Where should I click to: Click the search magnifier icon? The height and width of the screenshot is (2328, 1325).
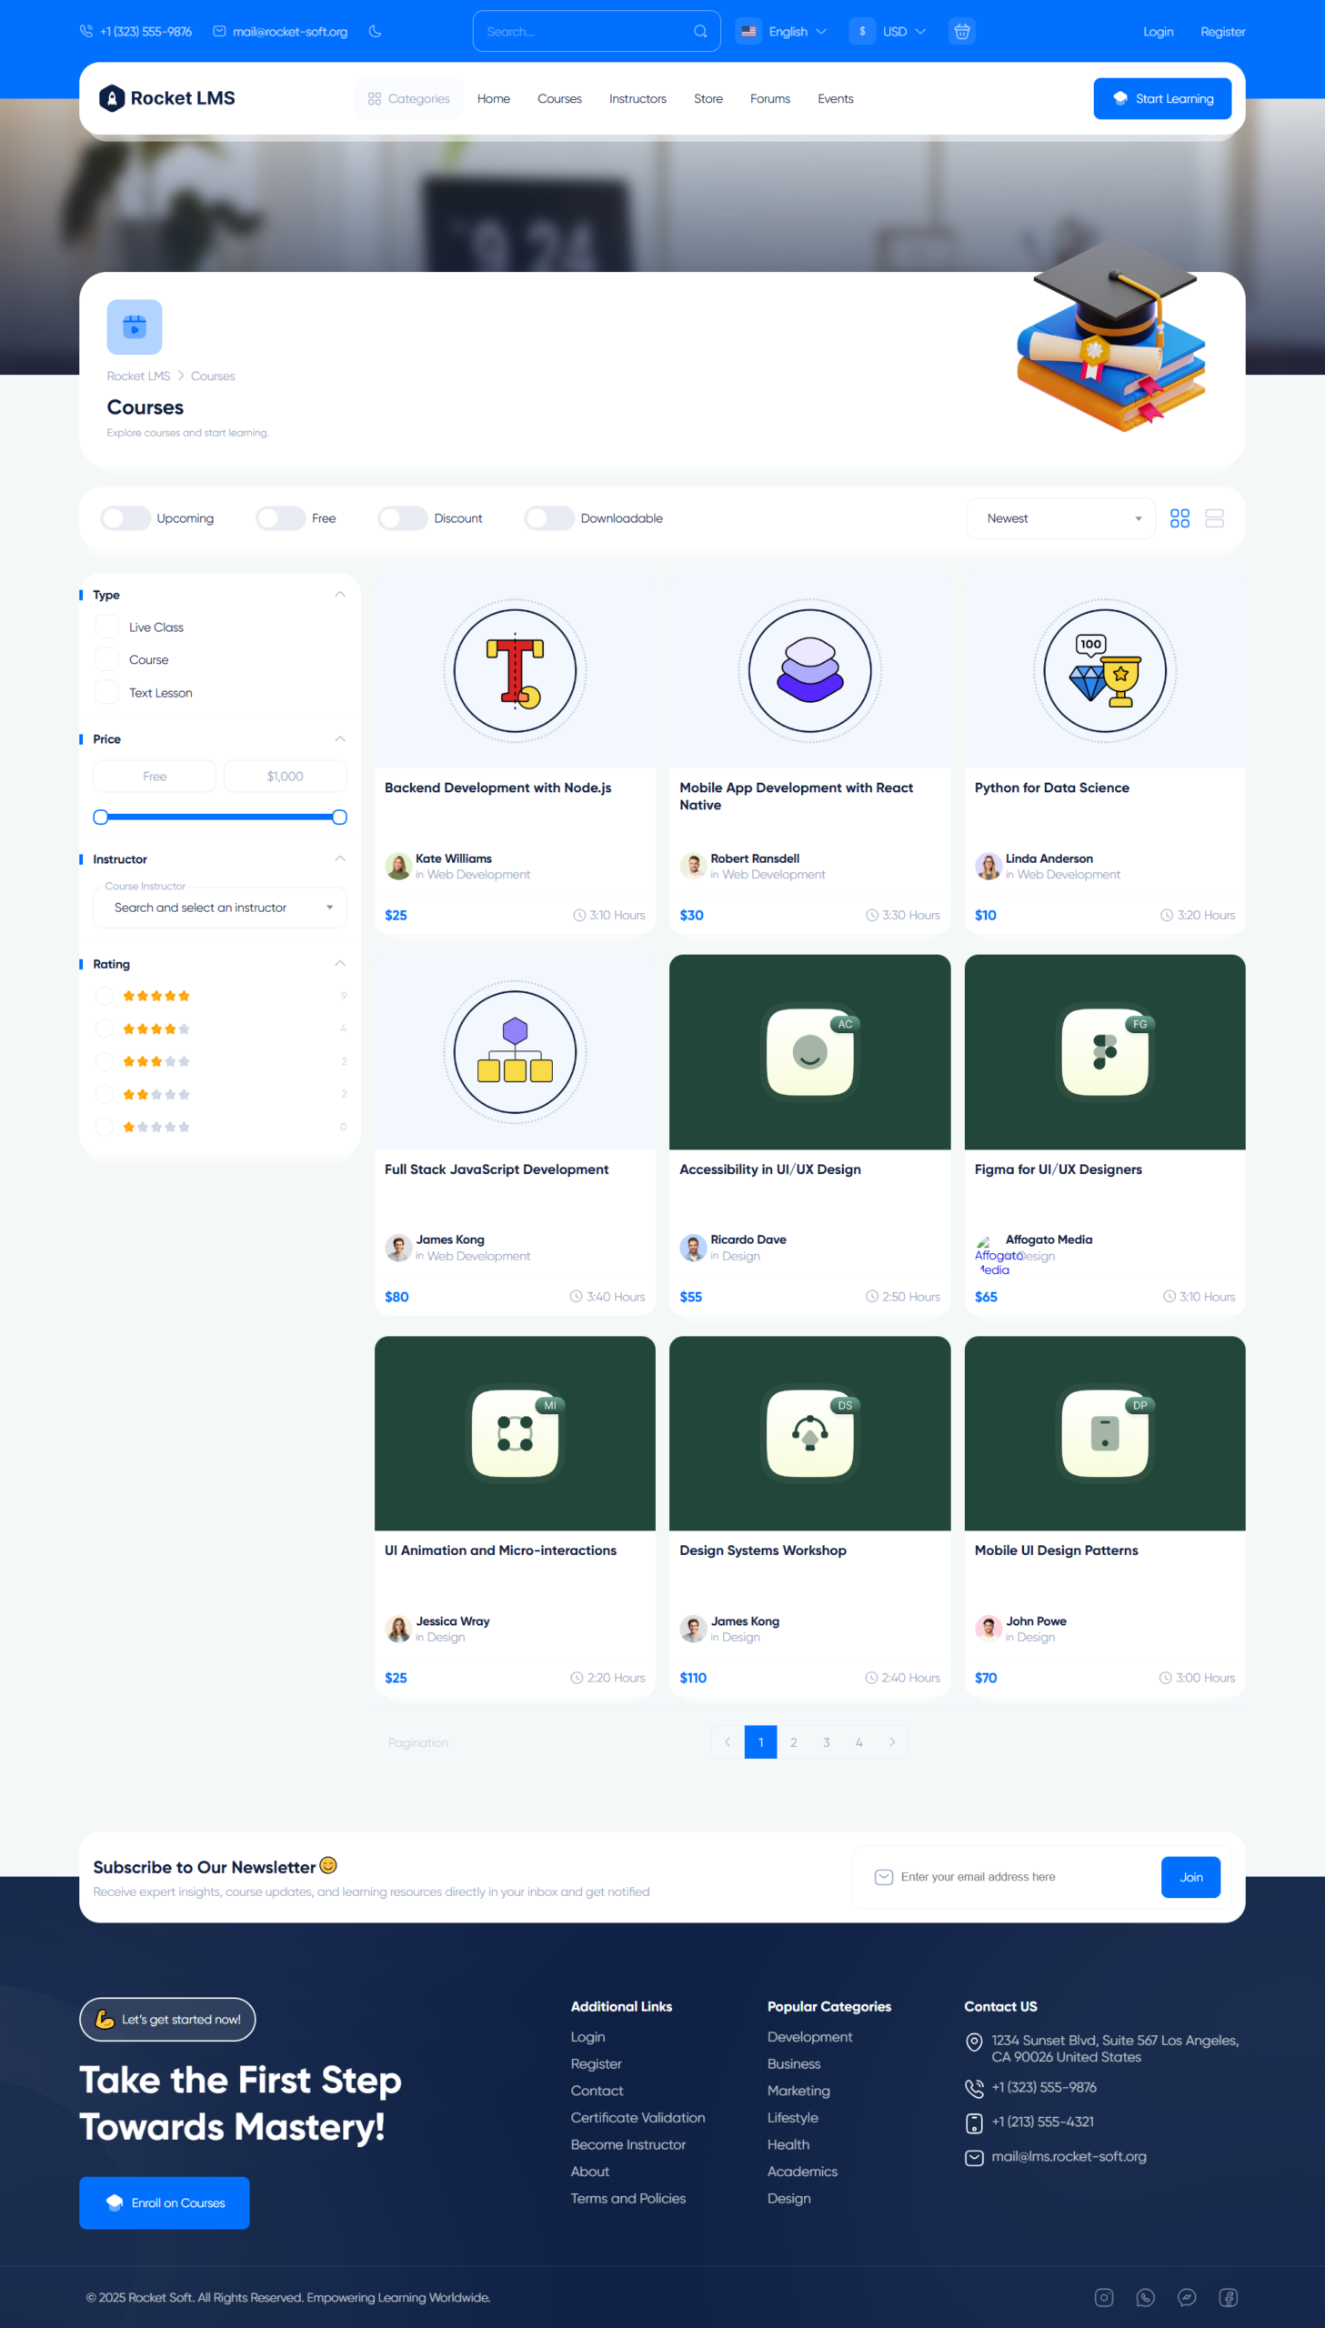(x=700, y=31)
